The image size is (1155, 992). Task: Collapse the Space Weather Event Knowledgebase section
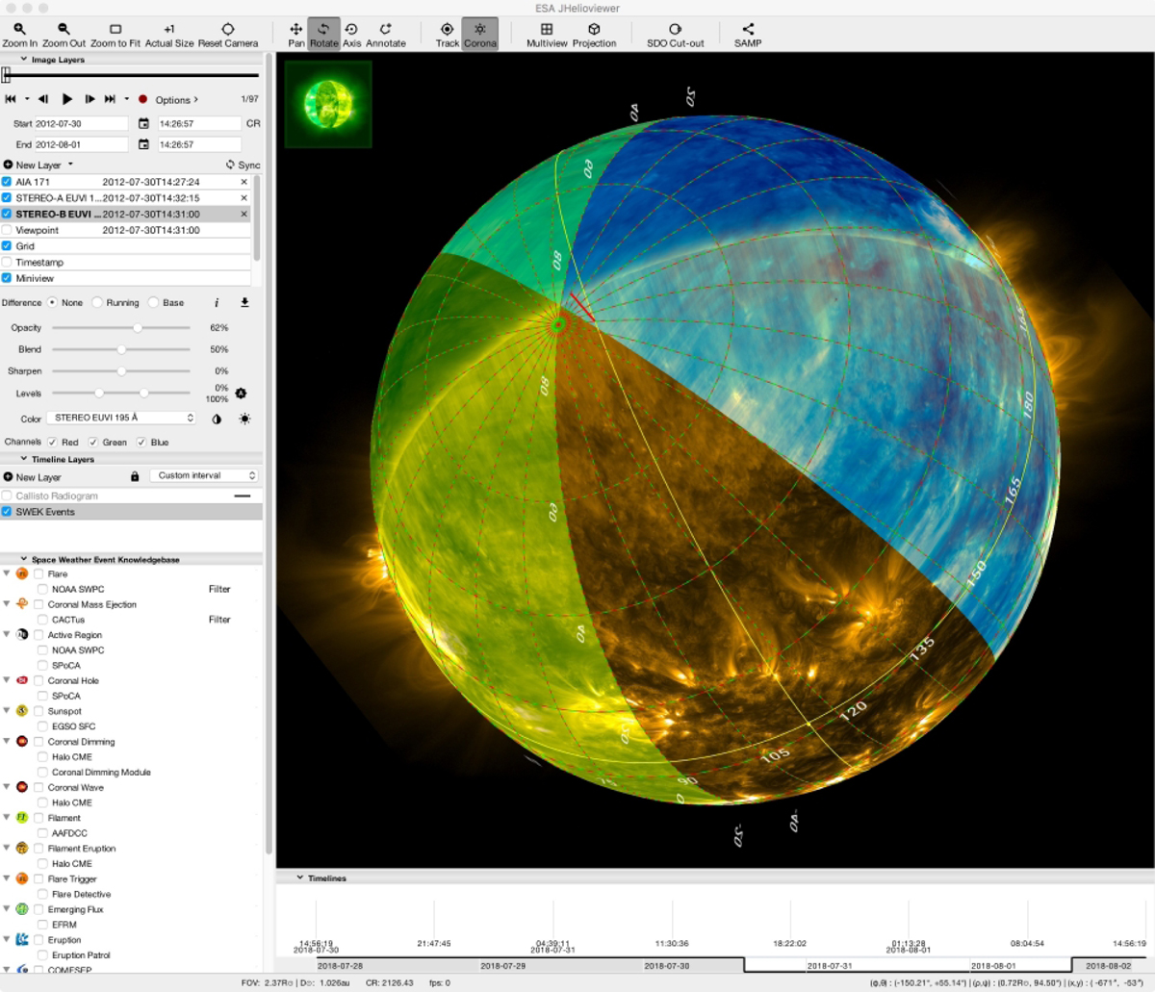tap(24, 559)
